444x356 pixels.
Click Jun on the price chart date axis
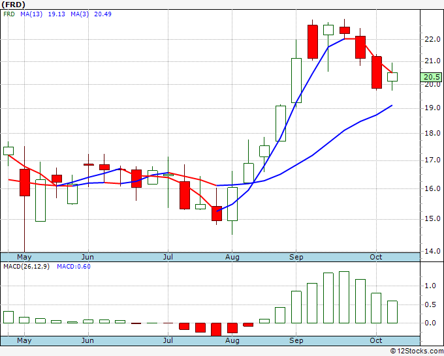pyautogui.click(x=87, y=257)
